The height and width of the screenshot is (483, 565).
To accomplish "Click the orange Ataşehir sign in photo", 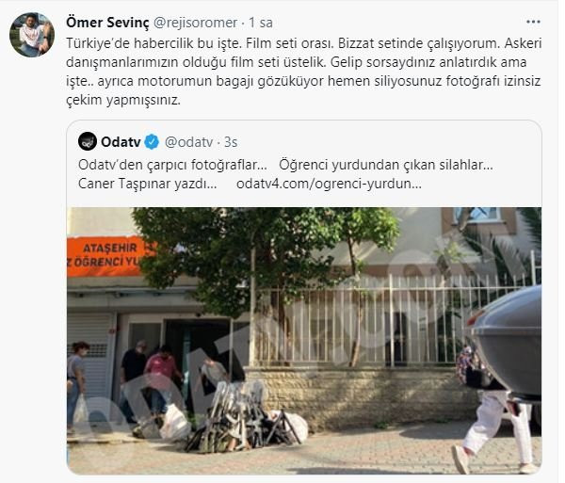I will pos(107,255).
